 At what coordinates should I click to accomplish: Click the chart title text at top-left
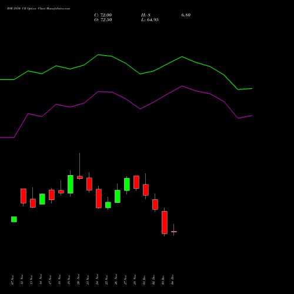point(38,9)
